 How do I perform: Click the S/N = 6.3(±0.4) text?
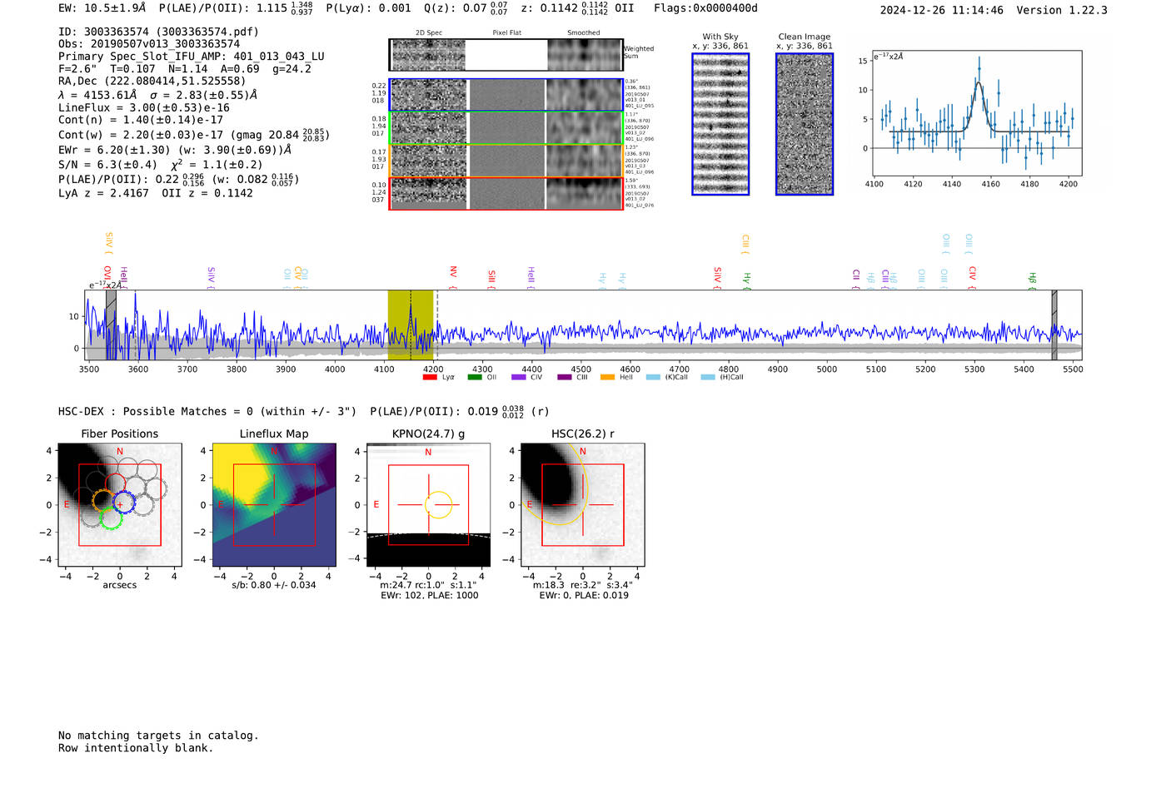pyautogui.click(x=107, y=165)
